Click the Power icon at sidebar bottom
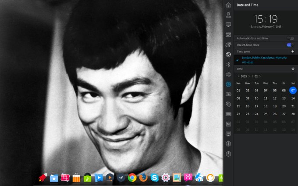 tap(228, 154)
